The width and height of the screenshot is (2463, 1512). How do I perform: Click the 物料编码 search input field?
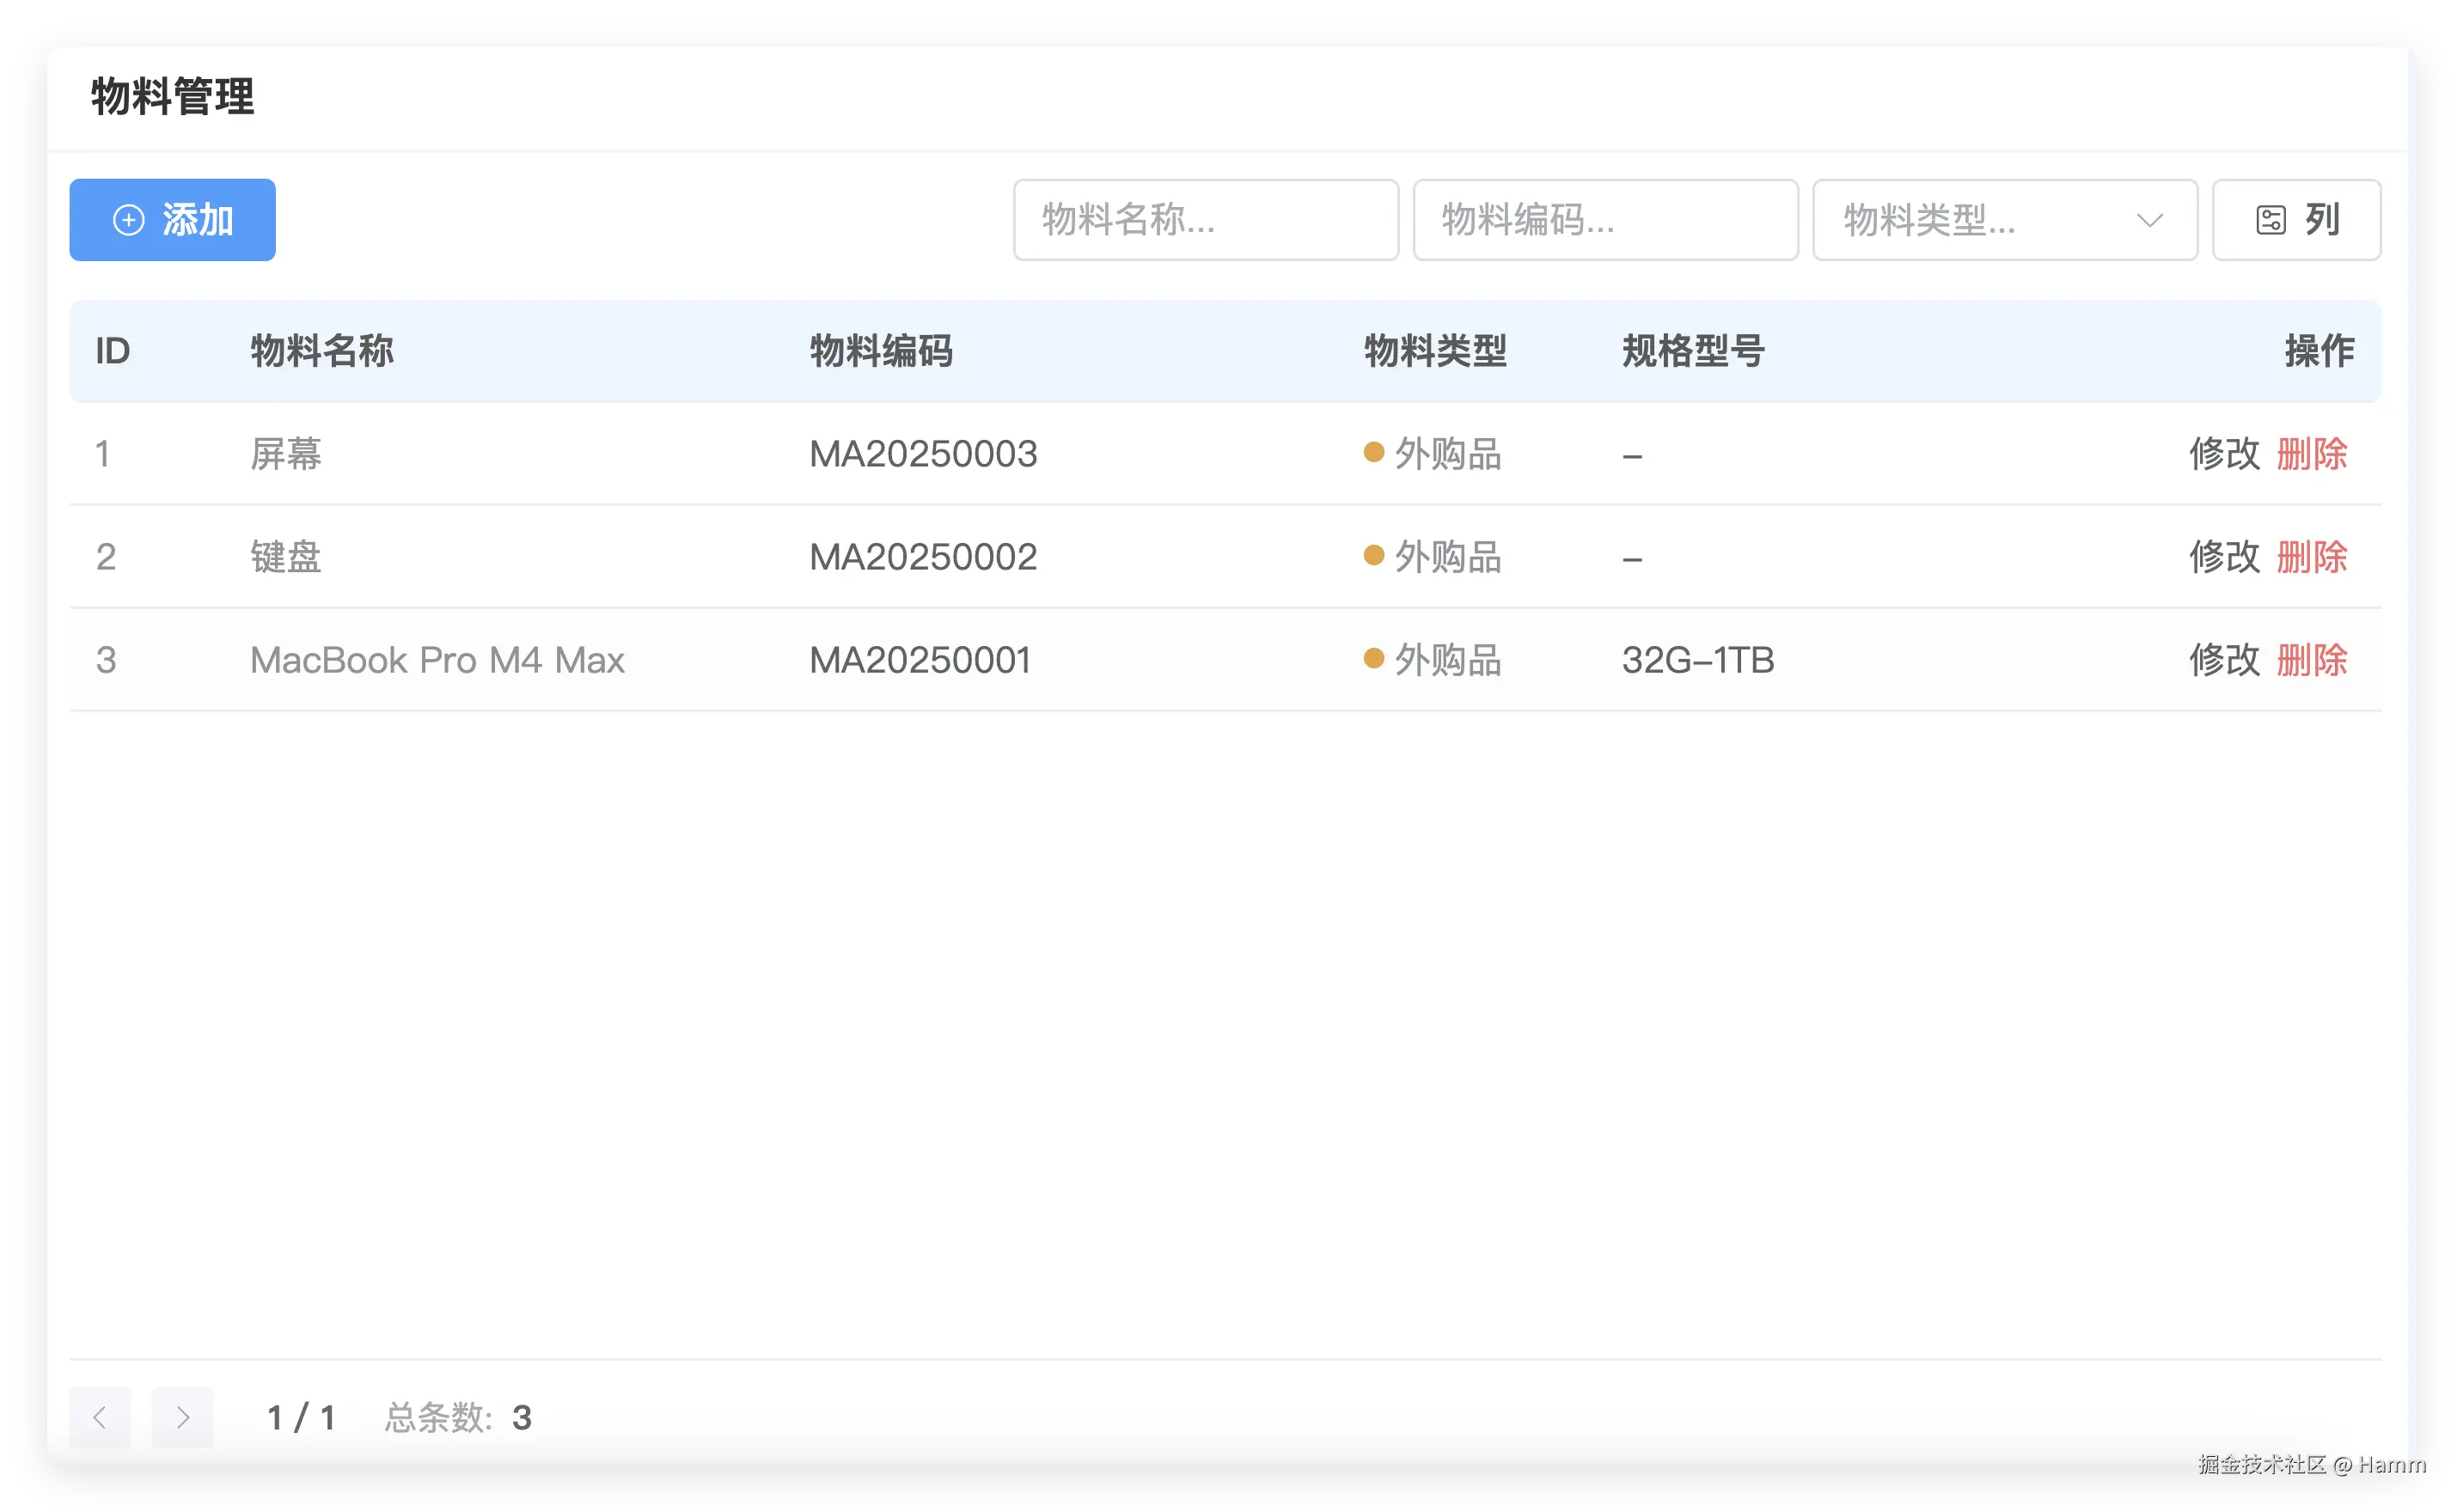coord(1604,219)
